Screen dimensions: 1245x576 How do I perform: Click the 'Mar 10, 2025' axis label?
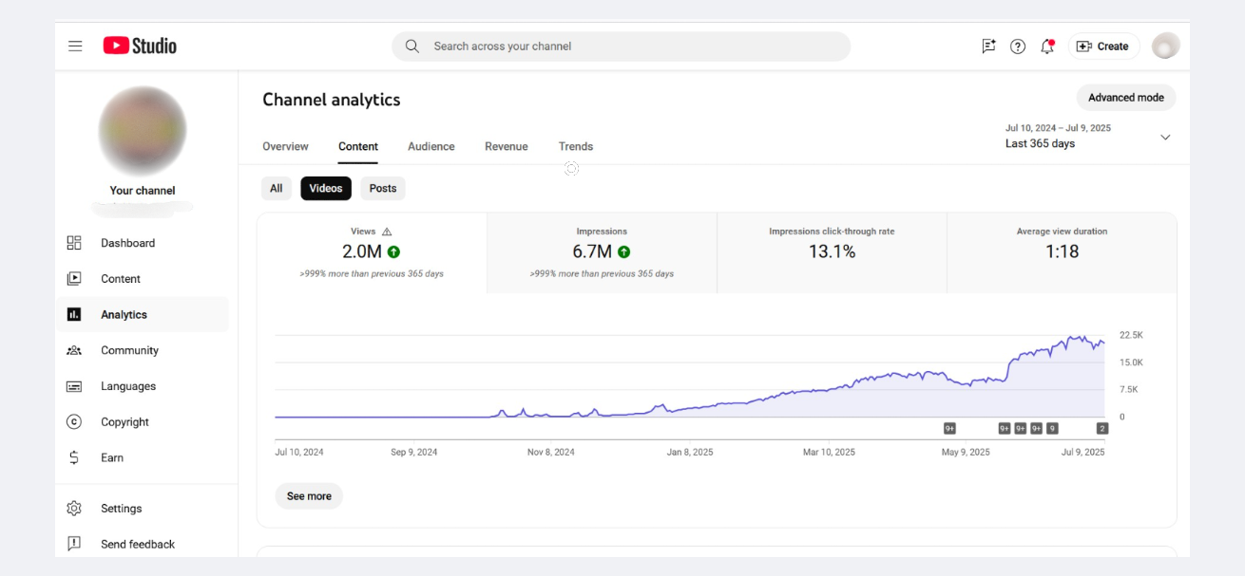pos(829,453)
